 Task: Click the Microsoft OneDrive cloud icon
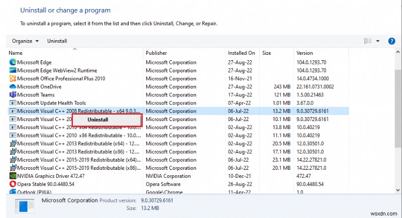click(13, 86)
